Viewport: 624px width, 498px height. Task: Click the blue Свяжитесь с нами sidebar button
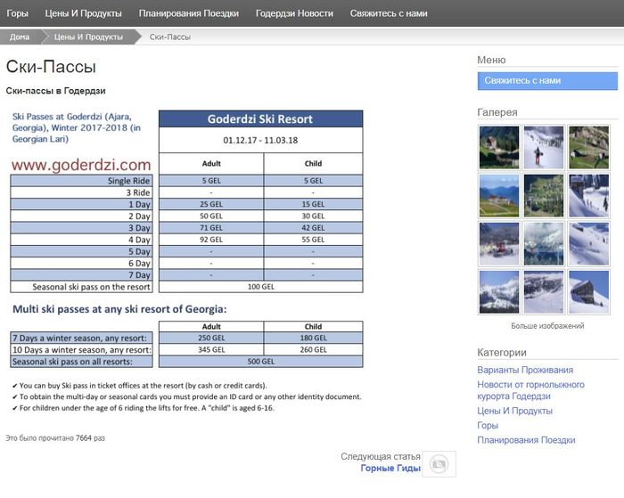pos(546,80)
